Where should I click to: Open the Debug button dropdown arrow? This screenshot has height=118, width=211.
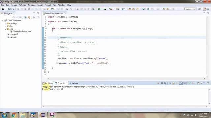tap(96, 9)
